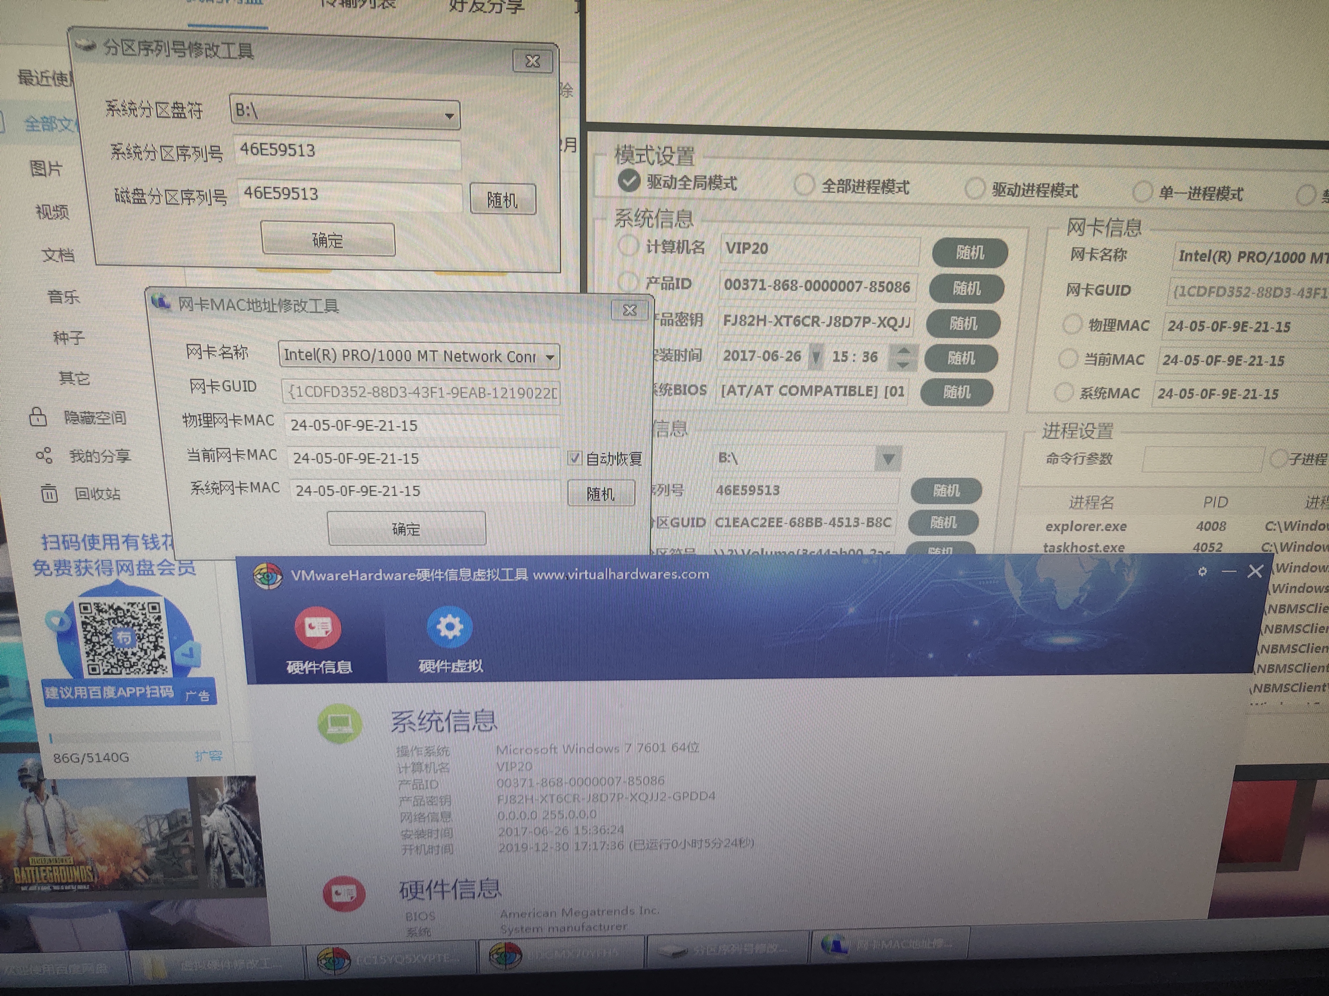The height and width of the screenshot is (996, 1329).
Task: Click green computer icon beside 系统信息 heading
Action: coord(340,723)
